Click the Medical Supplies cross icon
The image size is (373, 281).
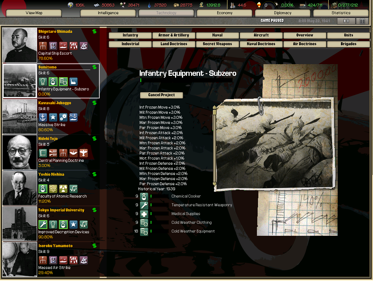[144, 214]
